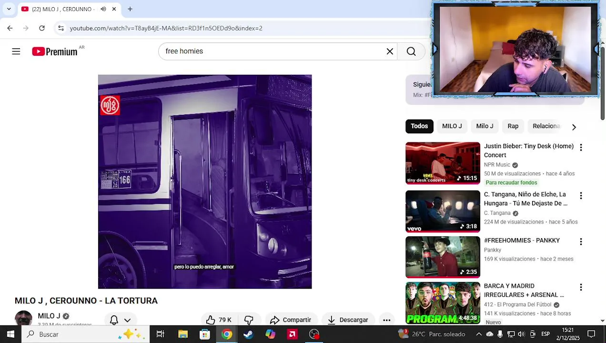Open more video actions ellipsis

point(387,320)
